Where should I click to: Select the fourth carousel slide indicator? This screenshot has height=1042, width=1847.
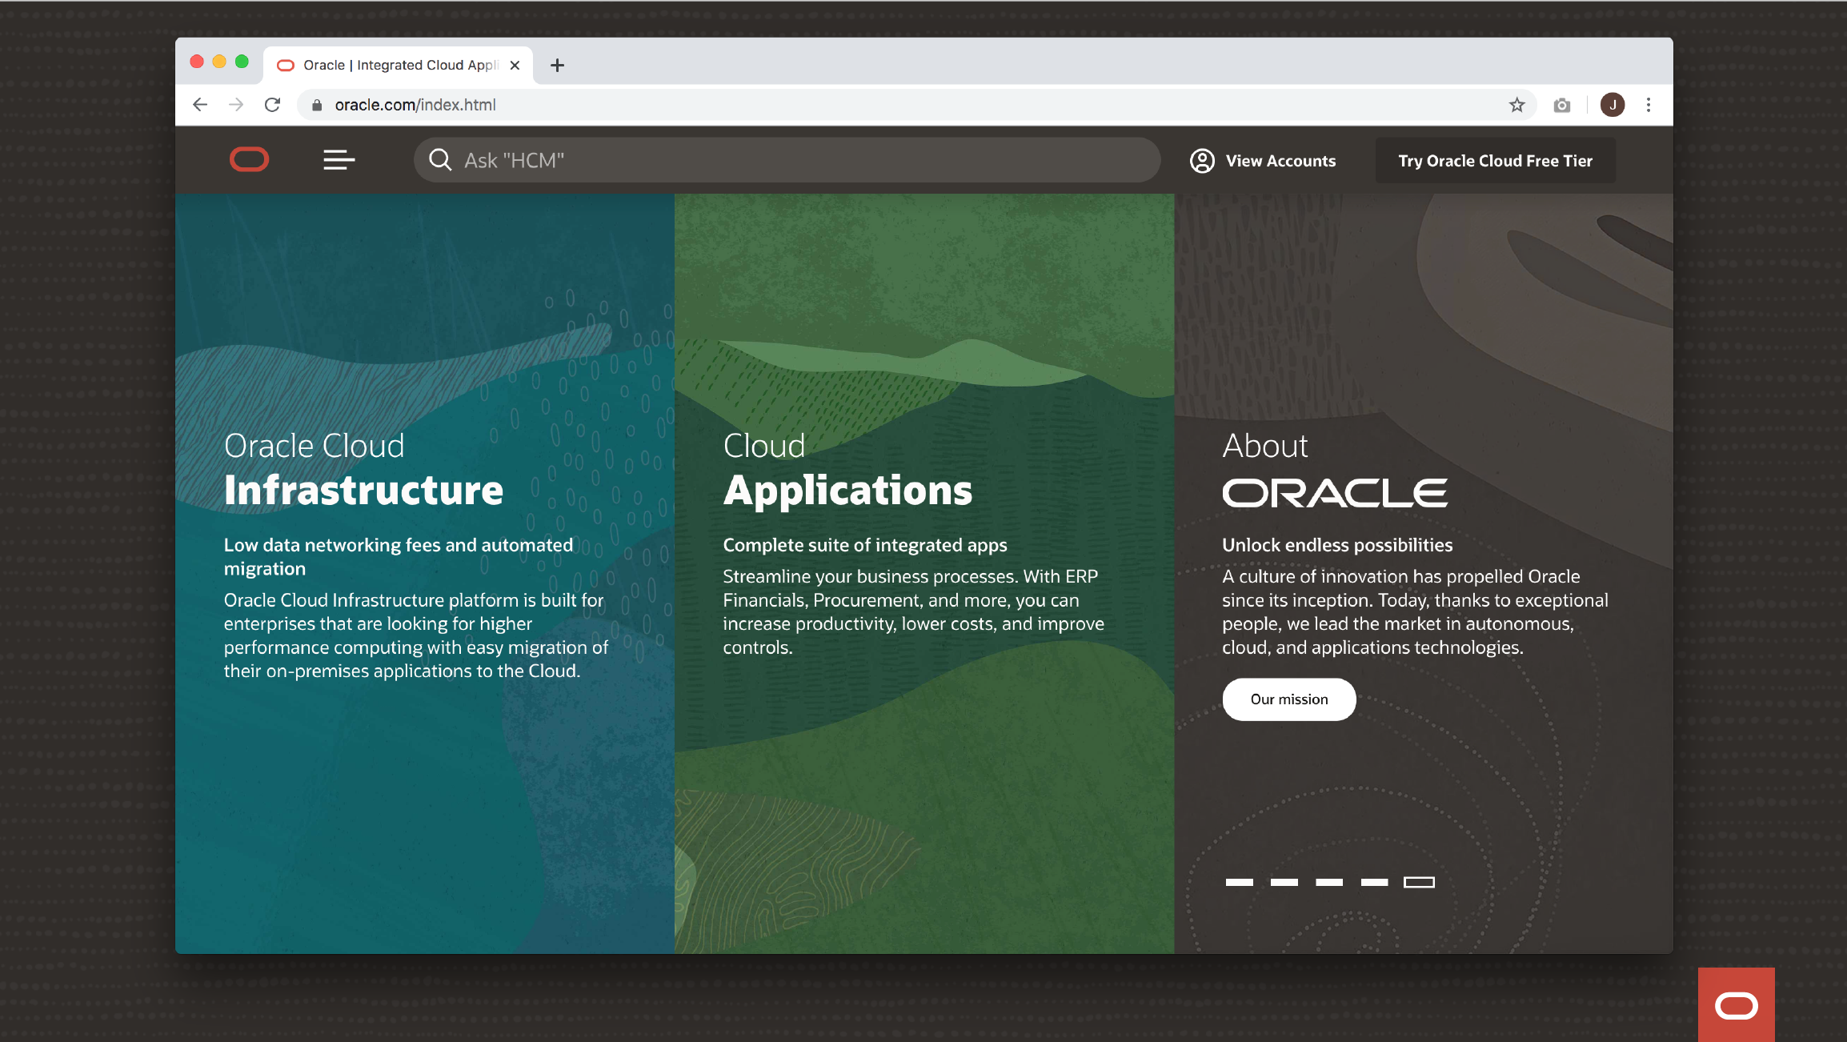[1374, 882]
